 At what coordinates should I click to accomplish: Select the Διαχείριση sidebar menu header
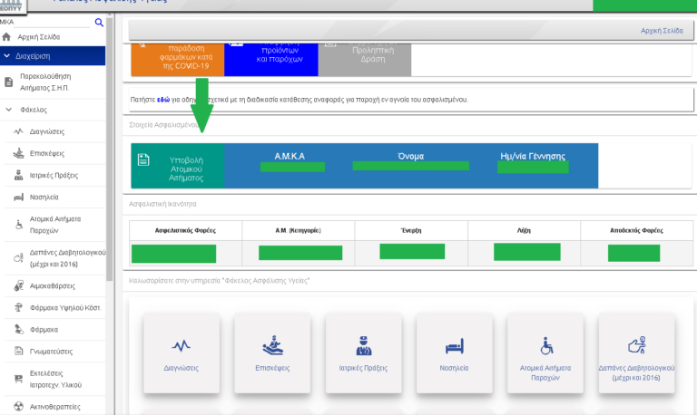(x=54, y=55)
